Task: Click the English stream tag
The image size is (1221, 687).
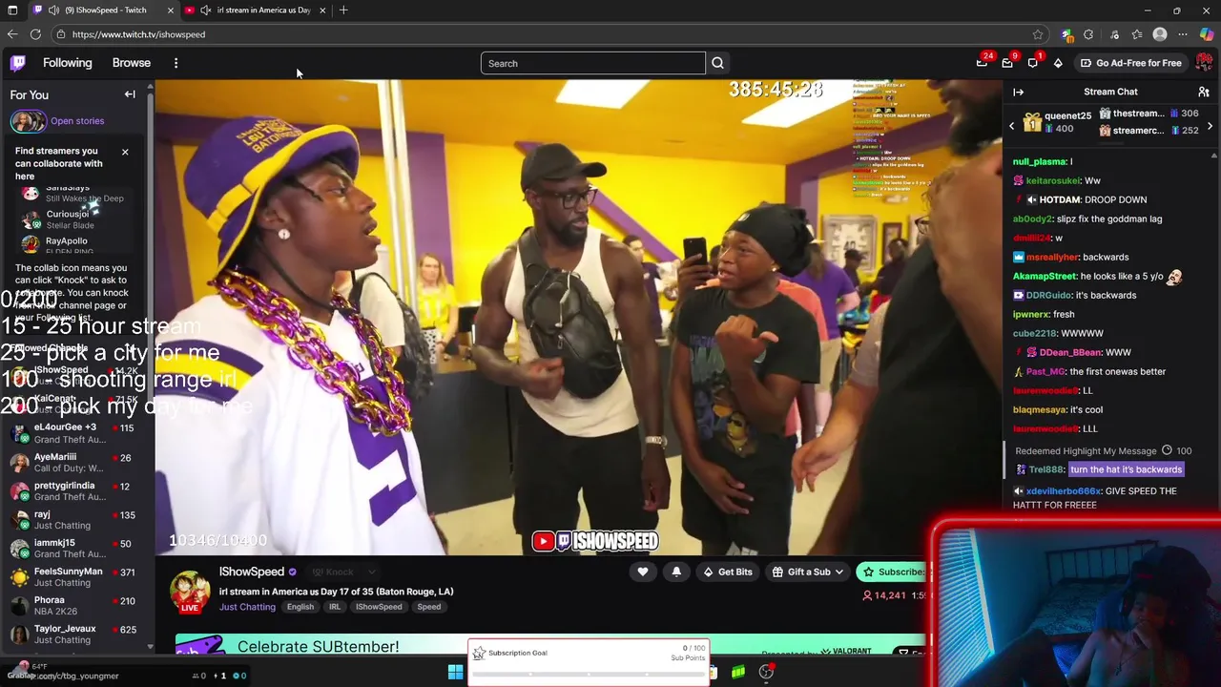Action: pos(300,607)
